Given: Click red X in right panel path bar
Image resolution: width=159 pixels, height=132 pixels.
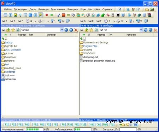Looking at the screenshot, I should coord(155,30).
